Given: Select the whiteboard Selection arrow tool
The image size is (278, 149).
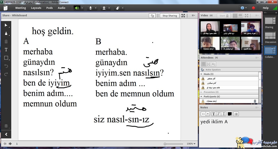Looking at the screenshot, I should (x=6, y=25).
